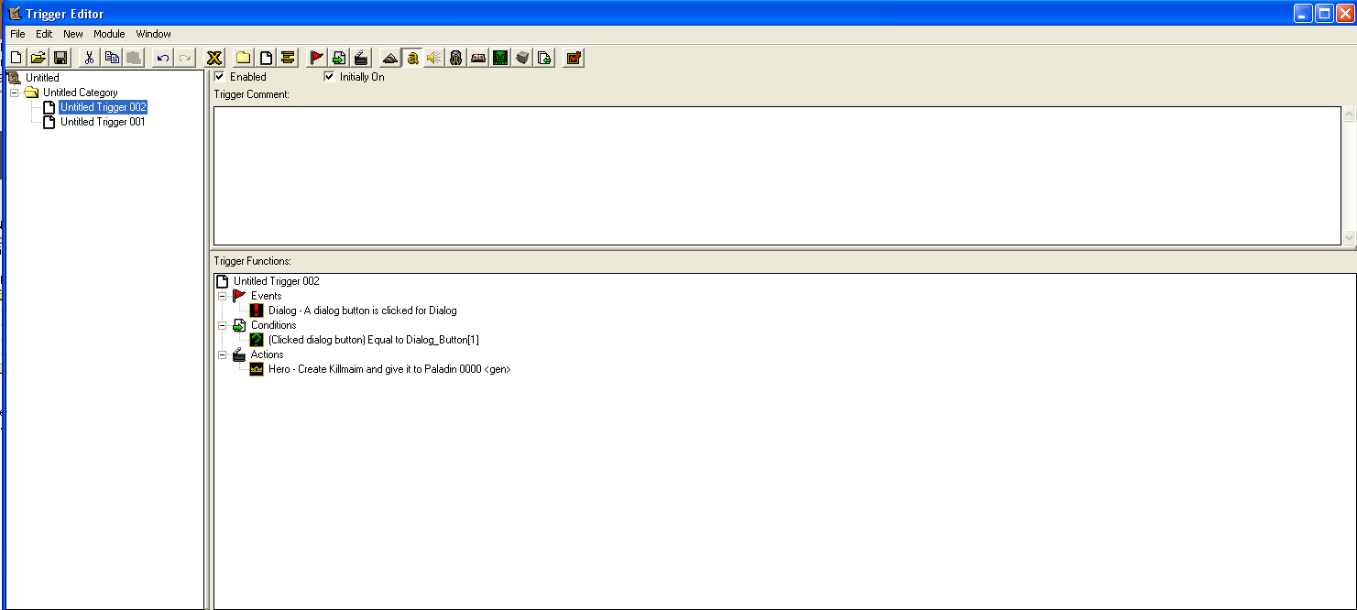This screenshot has height=610, width=1357.
Task: Open the Import Manager icon
Action: pos(544,58)
